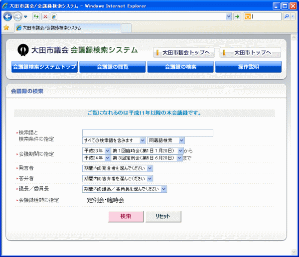299x257 pixels.
Task: Click the green Go arrow icon
Action: [x=237, y=16]
